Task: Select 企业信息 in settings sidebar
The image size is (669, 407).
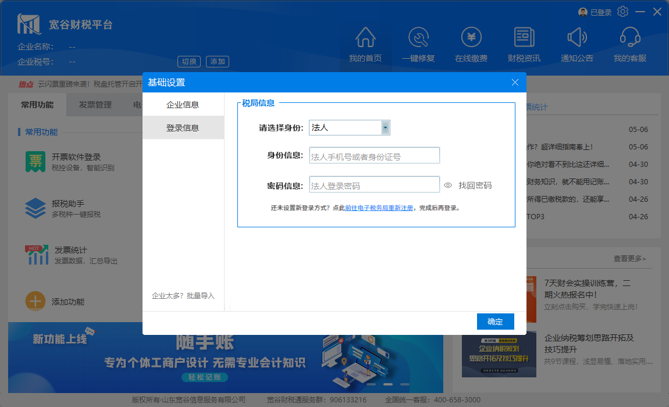Action: 183,105
